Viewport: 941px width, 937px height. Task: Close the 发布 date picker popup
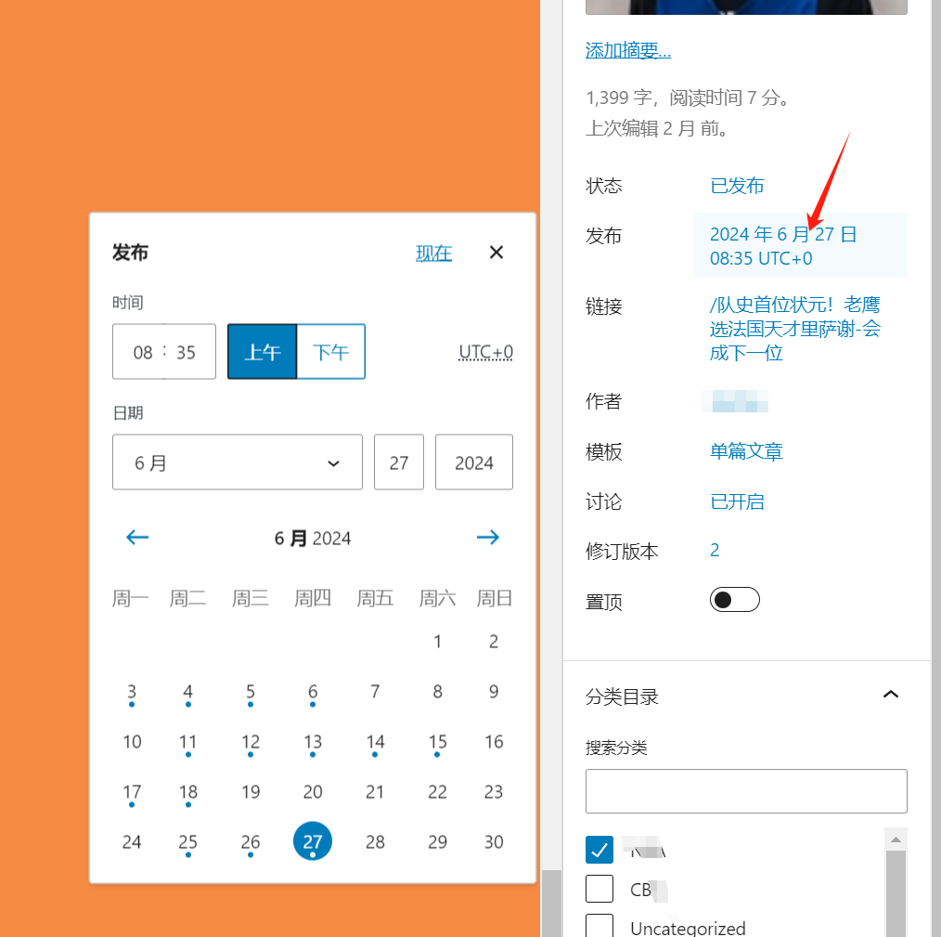point(496,252)
